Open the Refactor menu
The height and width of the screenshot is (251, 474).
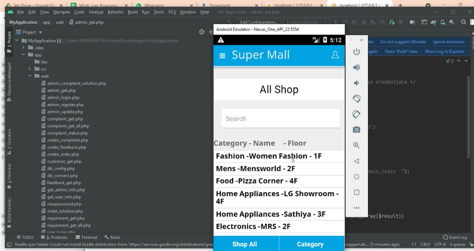tap(115, 12)
